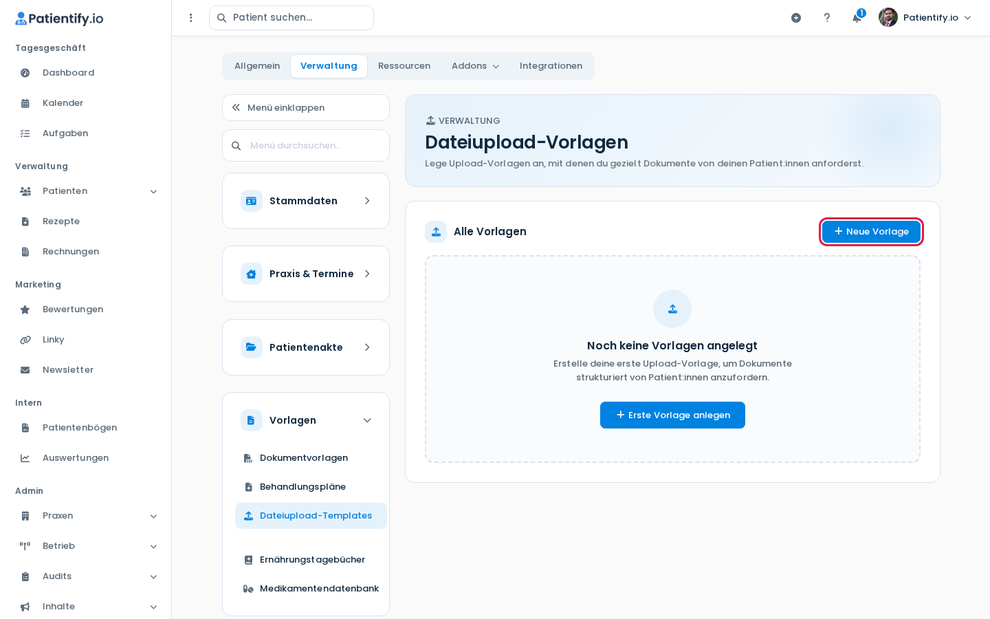
Task: Click the Praxis & Termine house icon
Action: coord(252,274)
